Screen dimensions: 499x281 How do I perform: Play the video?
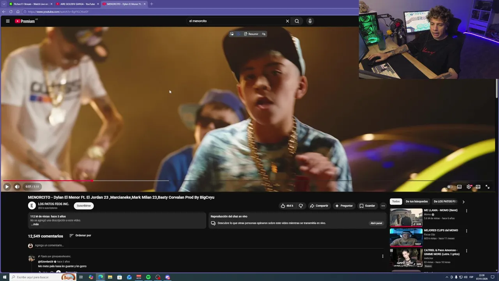[7, 187]
